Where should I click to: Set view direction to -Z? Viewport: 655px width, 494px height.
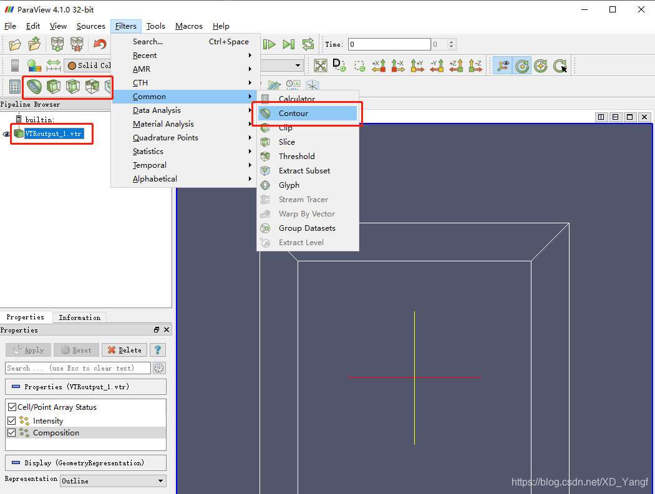[x=475, y=65]
